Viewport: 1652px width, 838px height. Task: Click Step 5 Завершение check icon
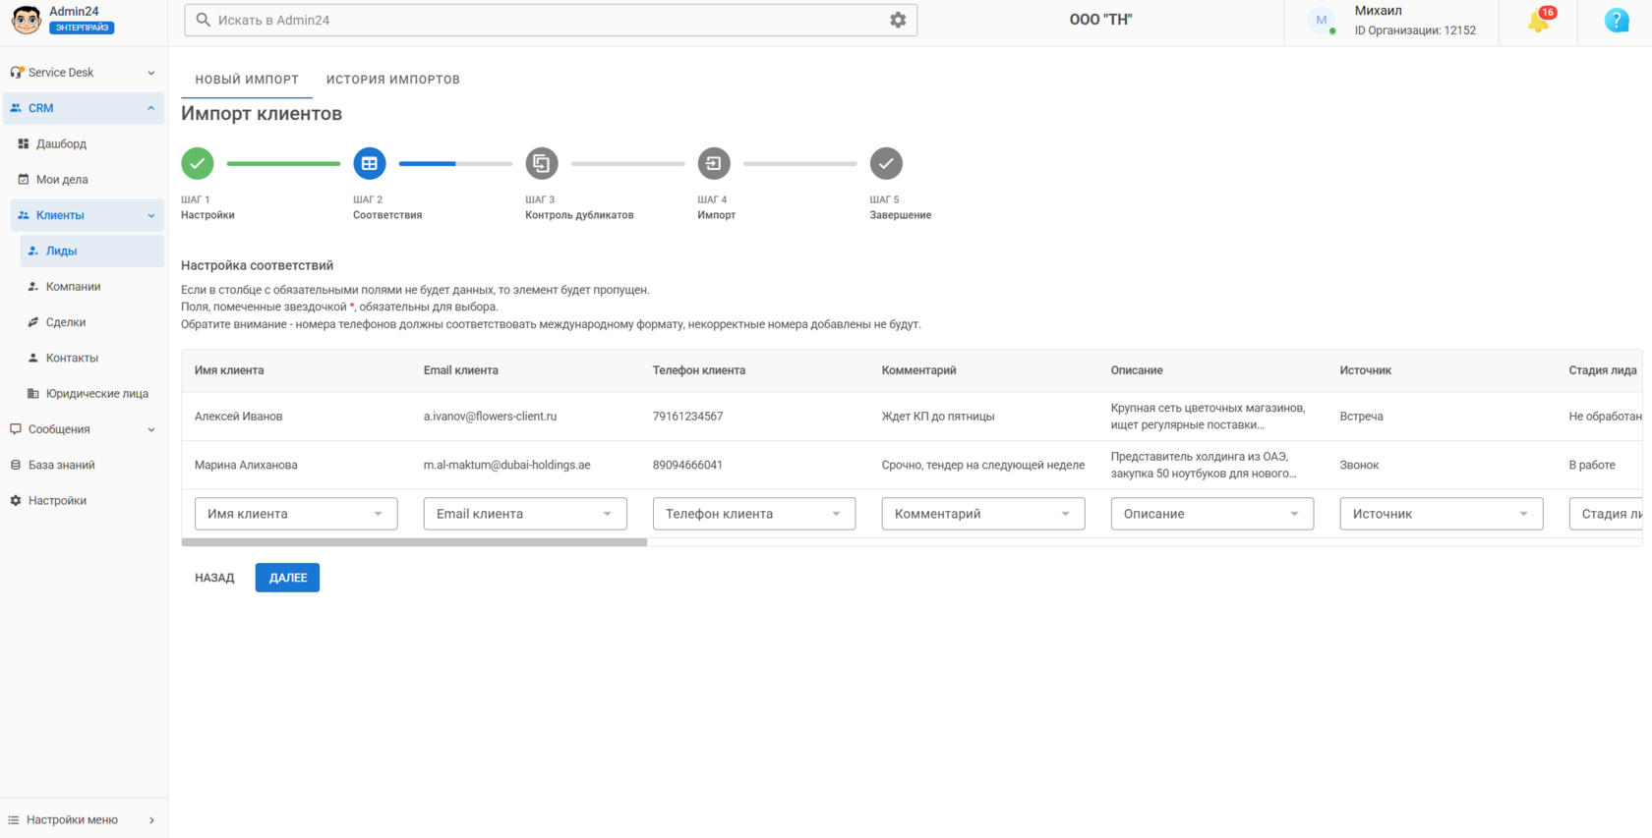click(886, 164)
